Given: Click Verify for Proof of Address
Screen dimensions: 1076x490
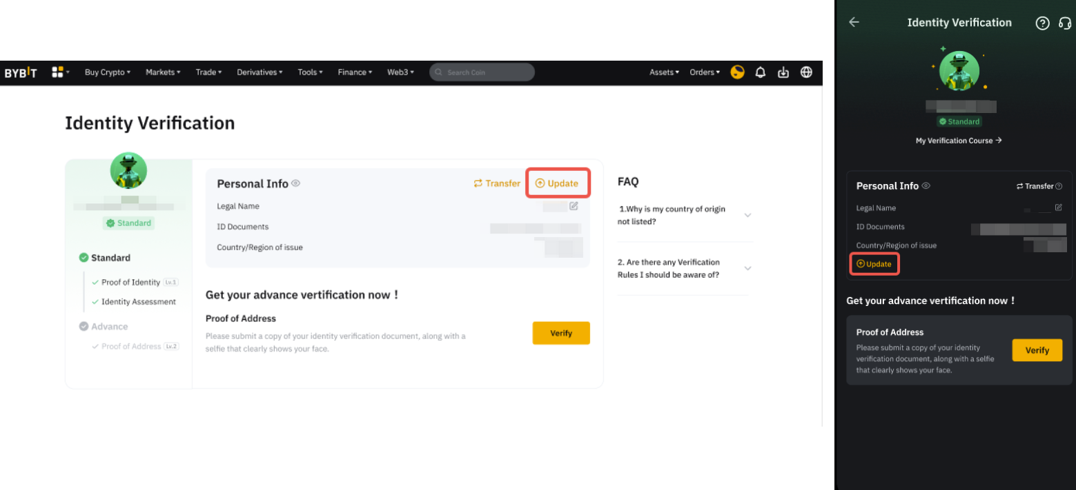Looking at the screenshot, I should 561,333.
